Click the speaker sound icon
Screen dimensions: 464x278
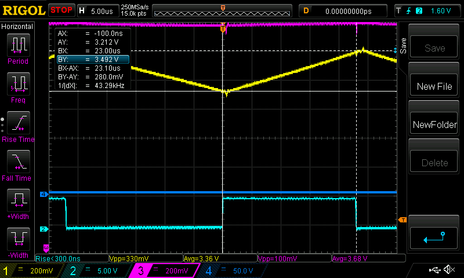point(448,270)
